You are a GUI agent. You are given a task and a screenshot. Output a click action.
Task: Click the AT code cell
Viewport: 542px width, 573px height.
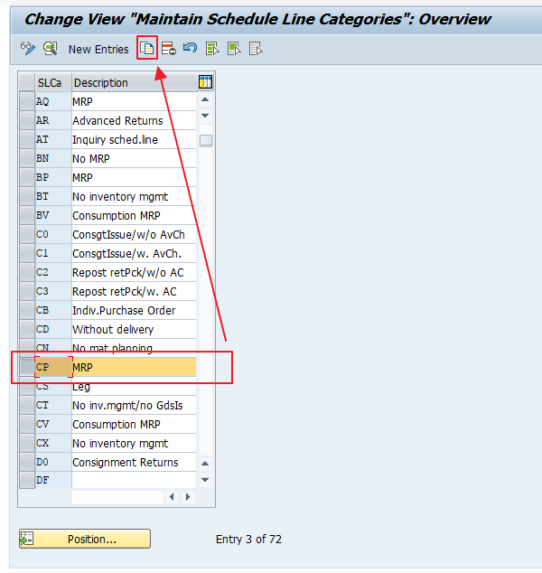coord(53,139)
